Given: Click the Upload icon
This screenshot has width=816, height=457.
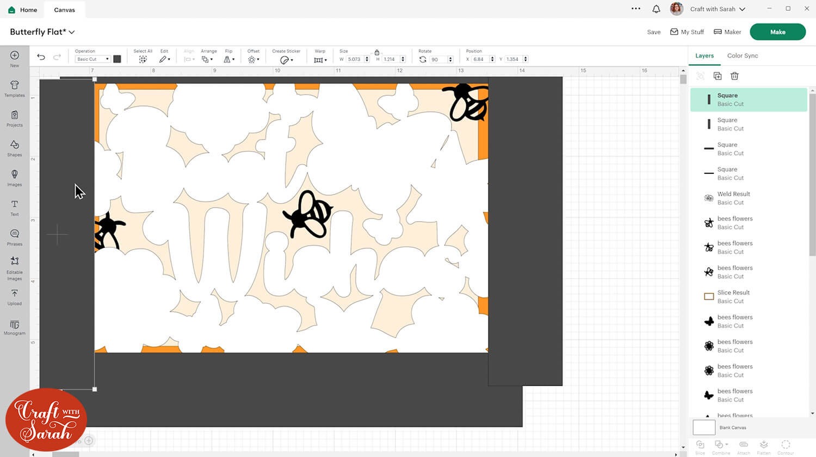Looking at the screenshot, I should 15,296.
